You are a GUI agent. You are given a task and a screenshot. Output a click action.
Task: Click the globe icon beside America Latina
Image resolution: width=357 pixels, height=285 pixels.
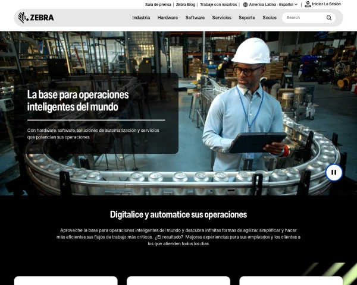pyautogui.click(x=245, y=5)
